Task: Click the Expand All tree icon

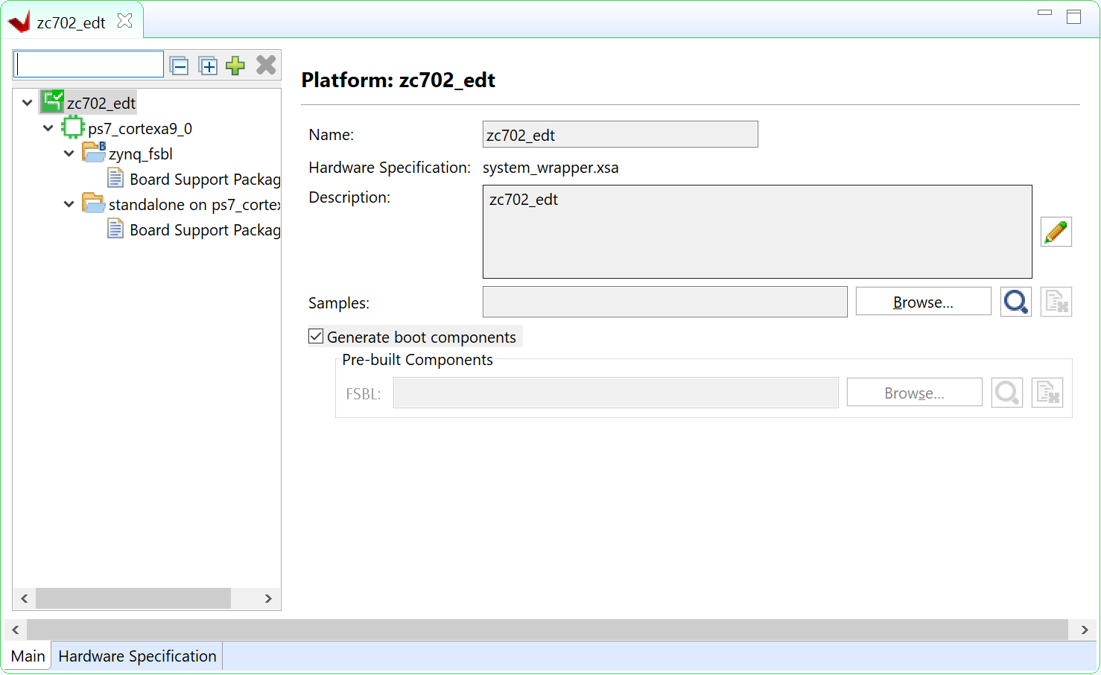Action: 208,66
